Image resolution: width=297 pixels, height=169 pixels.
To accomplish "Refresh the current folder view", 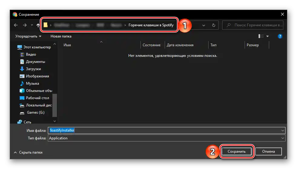I will click(x=214, y=25).
